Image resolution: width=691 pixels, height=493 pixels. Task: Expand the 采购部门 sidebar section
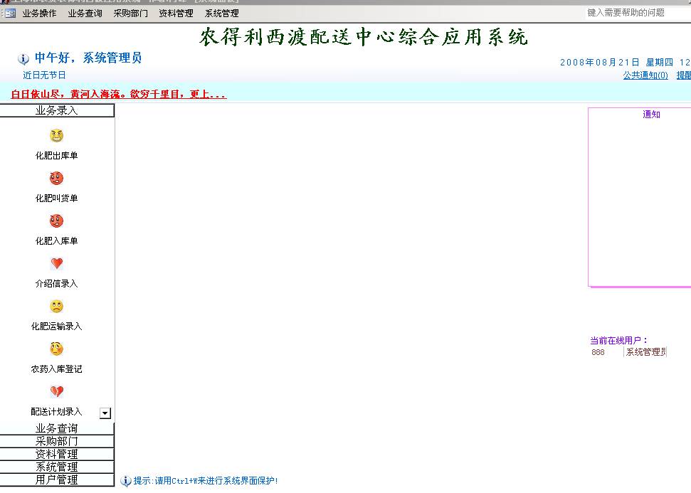(57, 441)
